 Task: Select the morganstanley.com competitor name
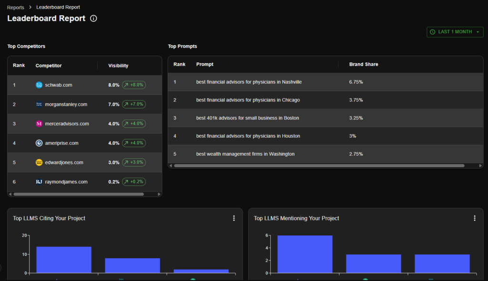pyautogui.click(x=66, y=104)
